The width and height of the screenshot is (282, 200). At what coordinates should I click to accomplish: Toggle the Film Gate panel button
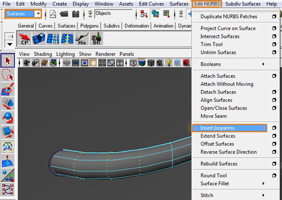[x=76, y=63]
